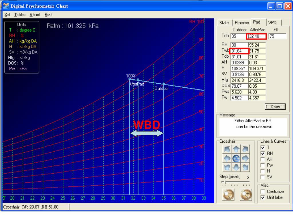
Task: Open the Set menu
Action: coord(7,15)
